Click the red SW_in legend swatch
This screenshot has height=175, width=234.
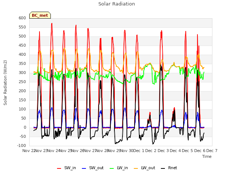(59, 168)
